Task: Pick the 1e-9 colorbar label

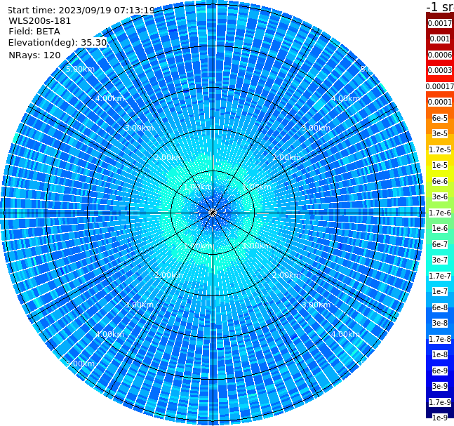Action: pos(440,418)
